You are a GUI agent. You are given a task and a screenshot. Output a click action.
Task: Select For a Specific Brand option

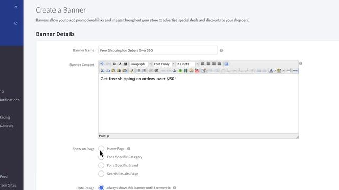click(x=101, y=165)
